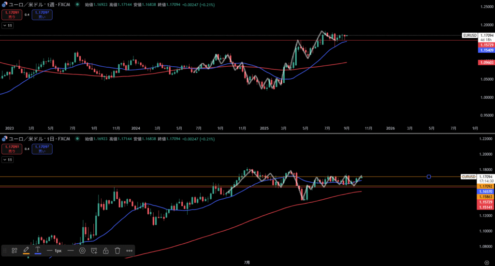Click sell button in daily chart
The height and width of the screenshot is (266, 495).
pos(12,149)
